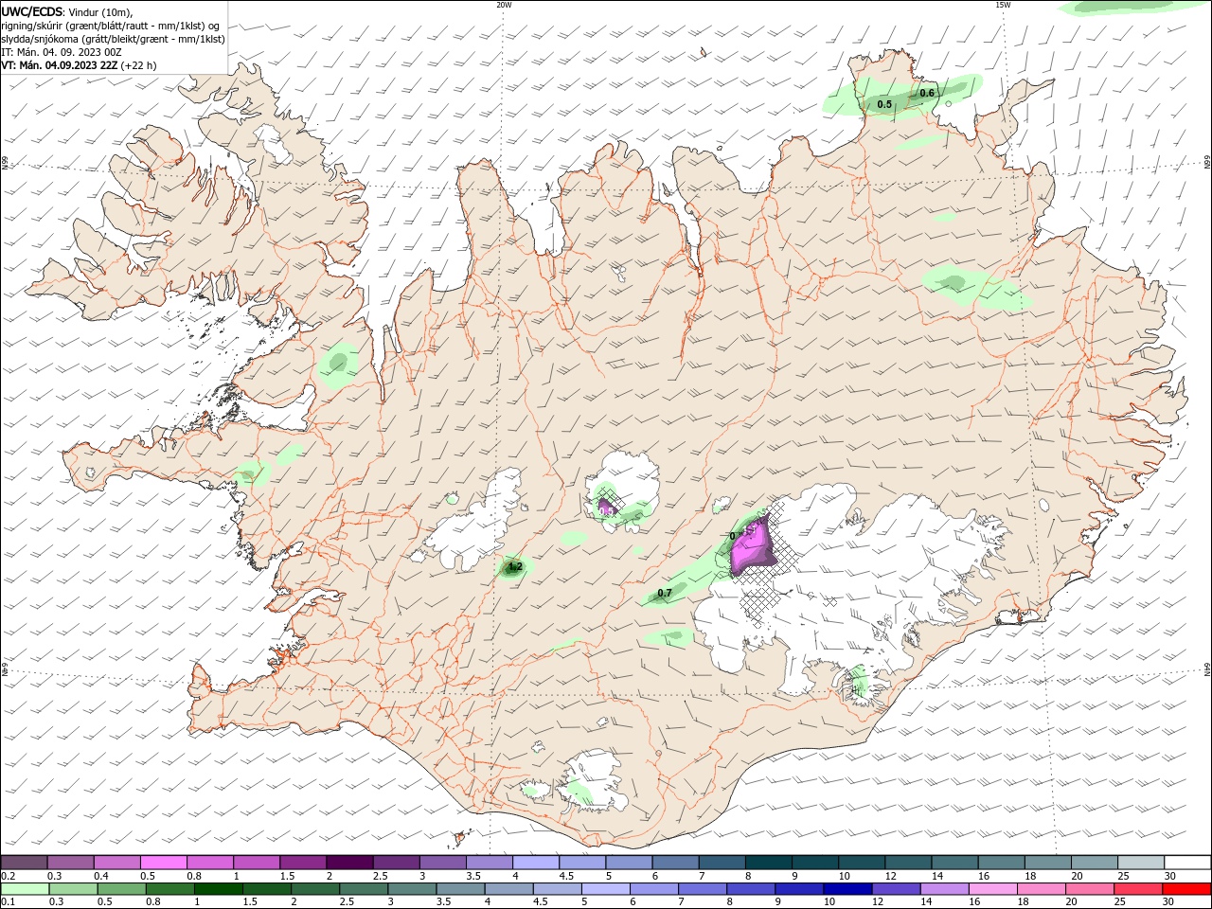Pick lower legend blue swatch between 7 and 8
The height and width of the screenshot is (909, 1212).
(x=703, y=889)
